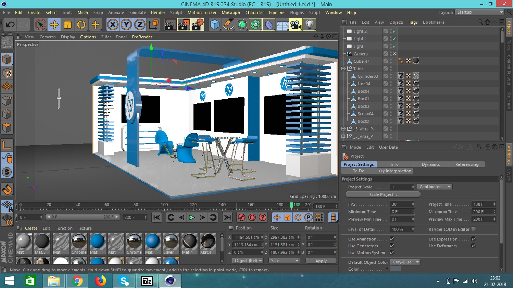Viewport: 513px width, 288px height.
Task: Select the Scale tool
Action: coord(68,25)
